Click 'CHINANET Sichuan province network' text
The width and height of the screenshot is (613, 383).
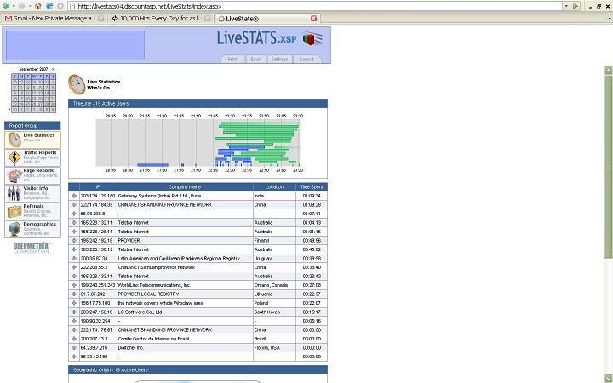(x=156, y=267)
